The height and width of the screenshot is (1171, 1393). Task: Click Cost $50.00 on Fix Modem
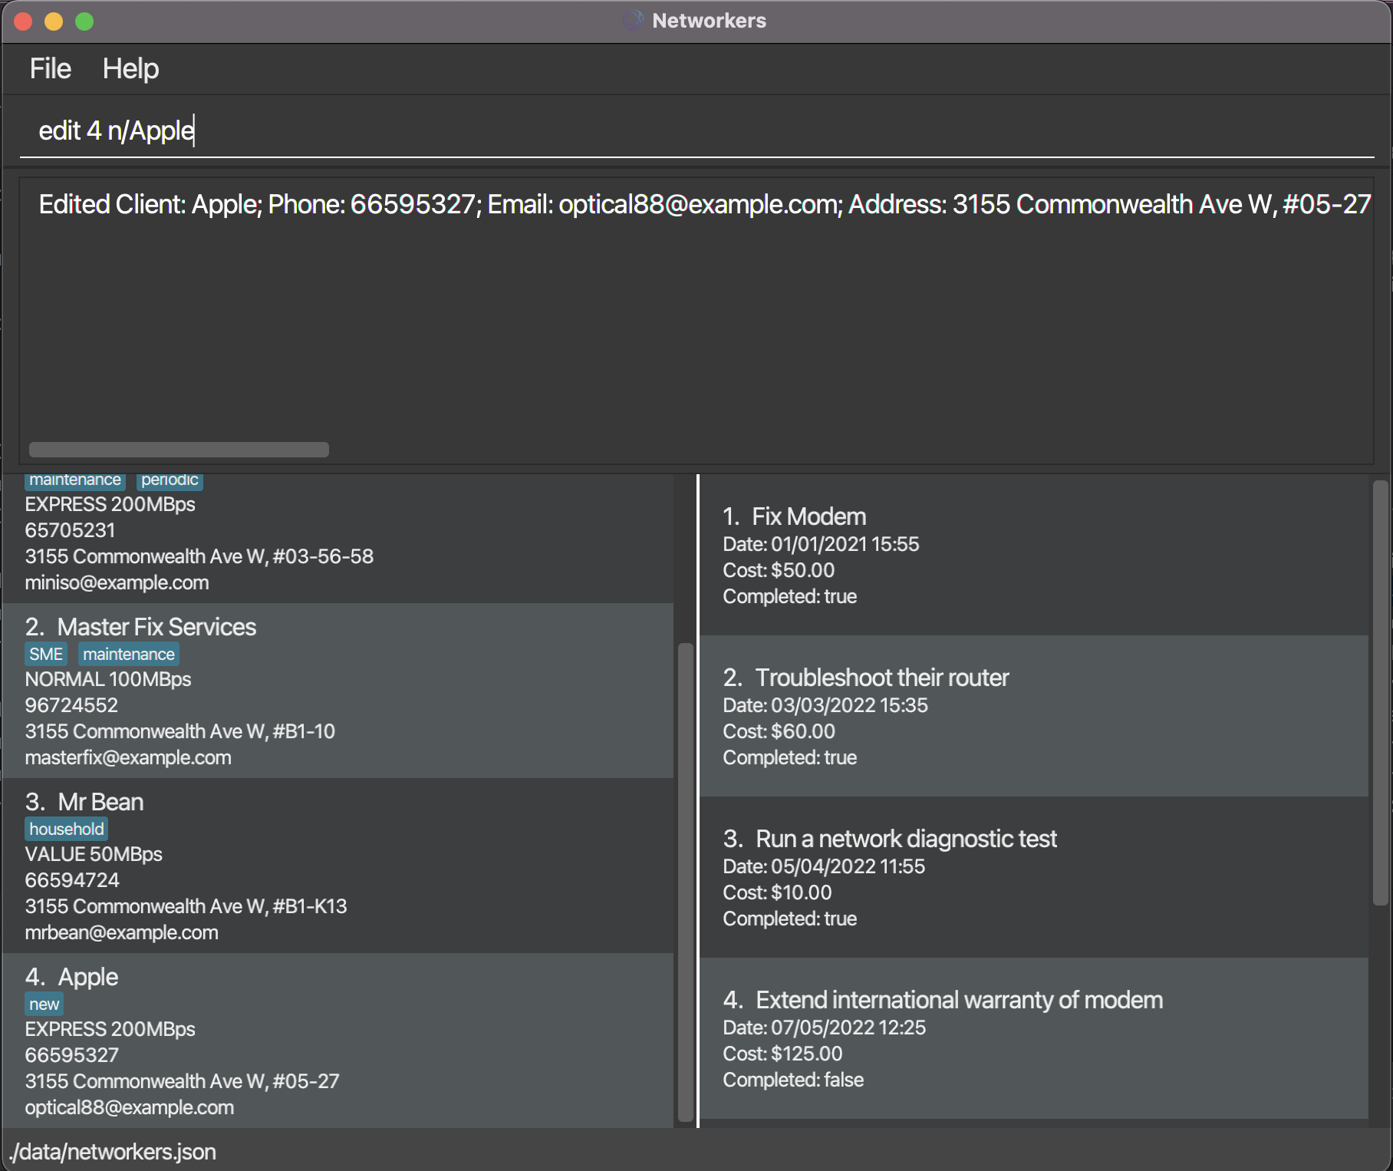(779, 570)
